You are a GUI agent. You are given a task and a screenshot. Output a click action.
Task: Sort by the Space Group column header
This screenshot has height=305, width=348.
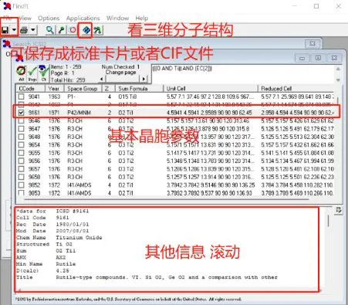tap(83, 89)
